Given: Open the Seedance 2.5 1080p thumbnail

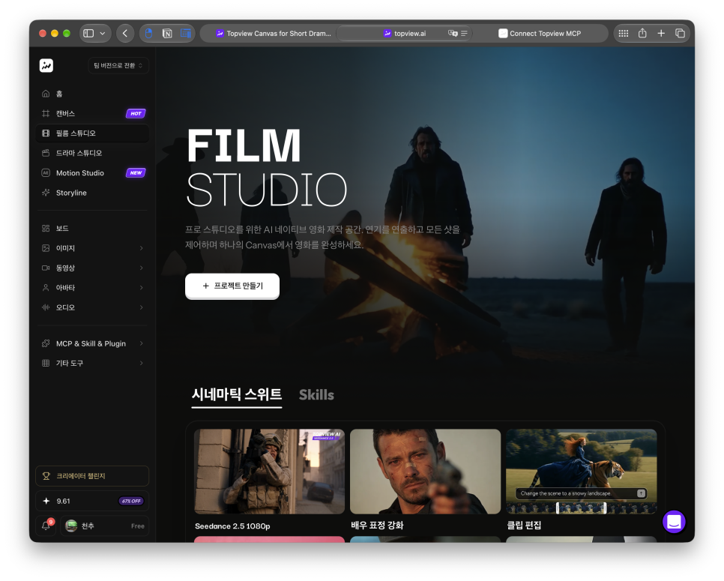Looking at the screenshot, I should point(269,472).
